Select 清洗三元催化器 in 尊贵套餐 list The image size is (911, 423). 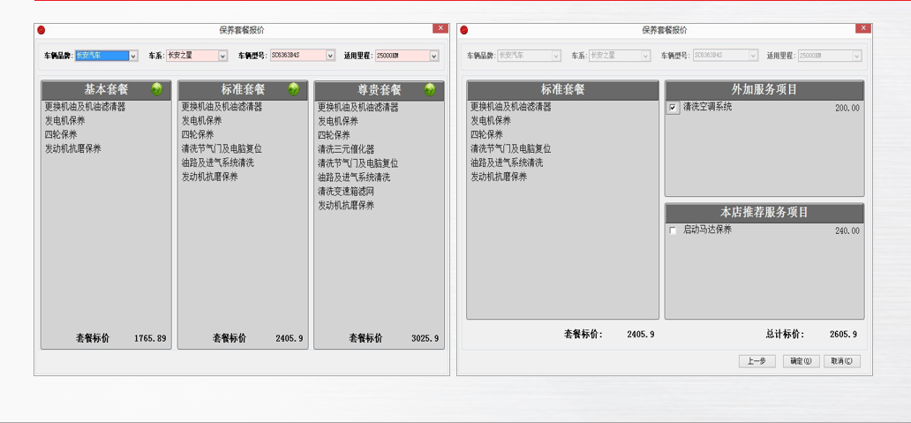pos(346,149)
